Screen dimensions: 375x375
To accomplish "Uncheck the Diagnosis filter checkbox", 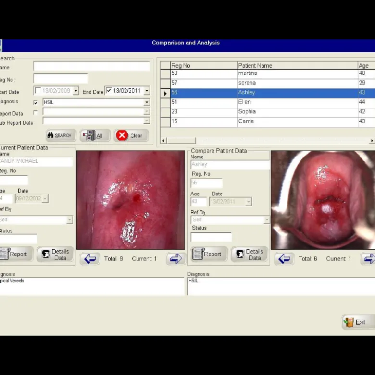I will [x=36, y=102].
